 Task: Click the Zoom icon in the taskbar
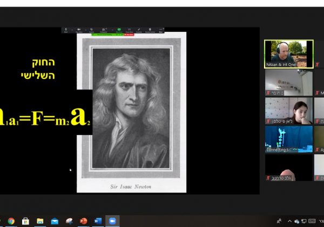pyautogui.click(x=112, y=221)
